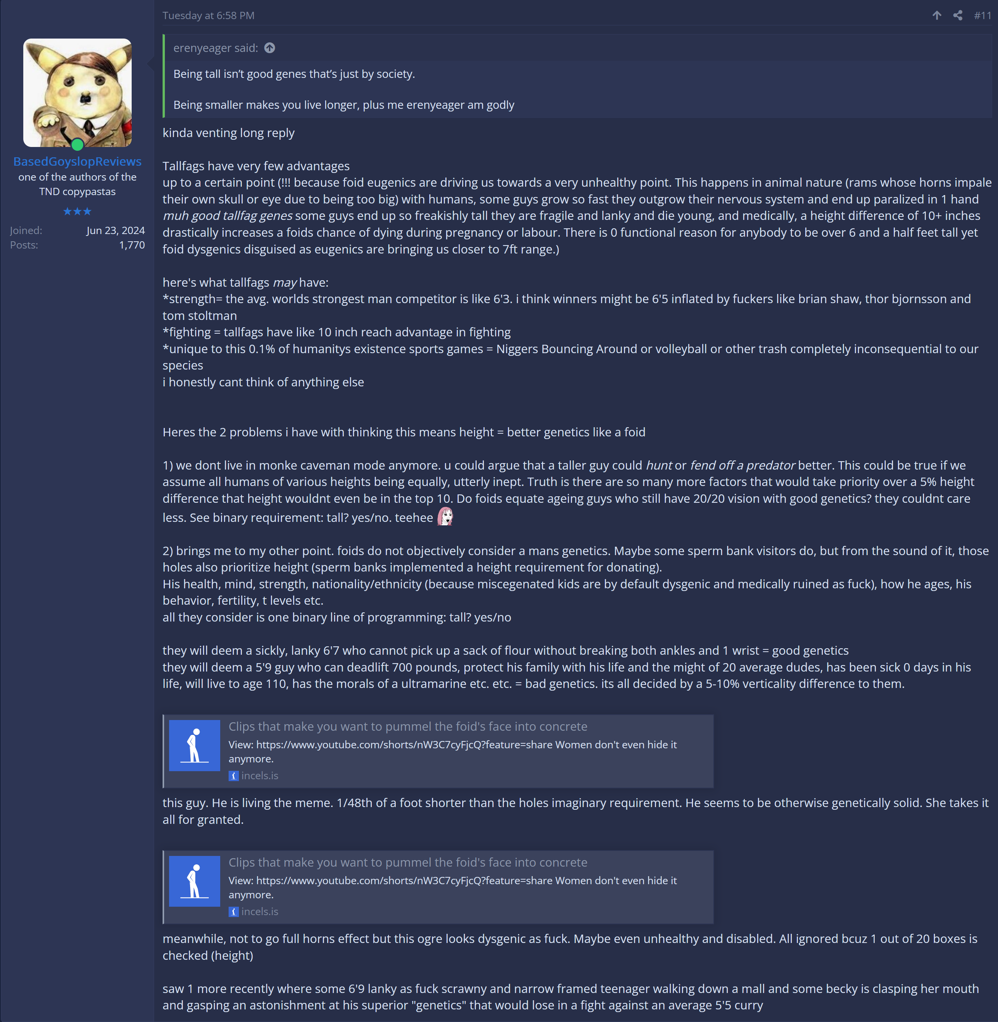Click the three star rank icons
Viewport: 998px width, 1022px height.
click(77, 212)
